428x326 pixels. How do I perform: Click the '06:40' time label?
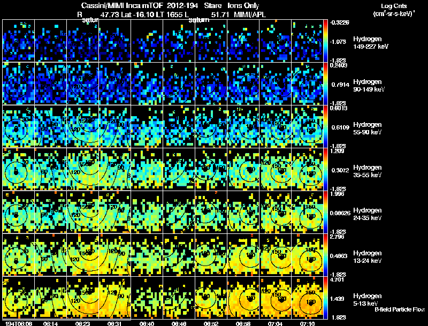[147, 323]
